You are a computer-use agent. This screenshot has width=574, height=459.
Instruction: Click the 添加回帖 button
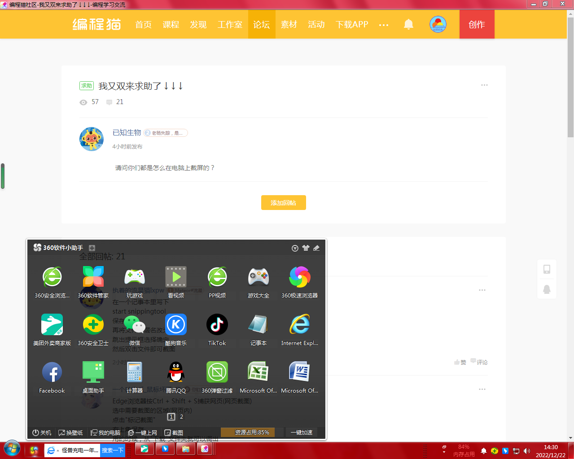tap(284, 203)
